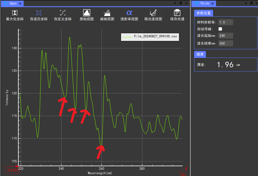The width and height of the screenshot is (258, 176).
Task: Select the Spec tab
Action: (12, 3)
